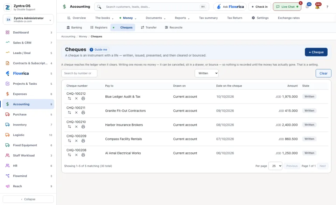Click the Guide me button
Viewport: 336px width, 205px height.
click(98, 50)
